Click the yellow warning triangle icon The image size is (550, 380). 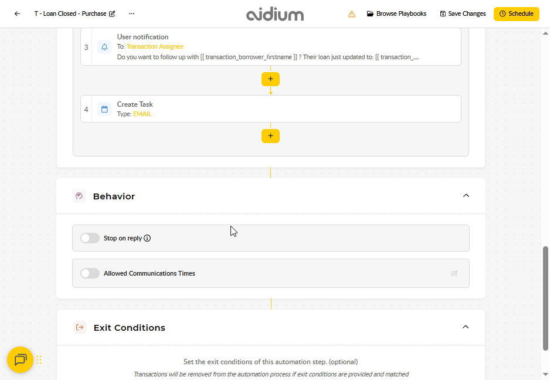[x=351, y=14]
